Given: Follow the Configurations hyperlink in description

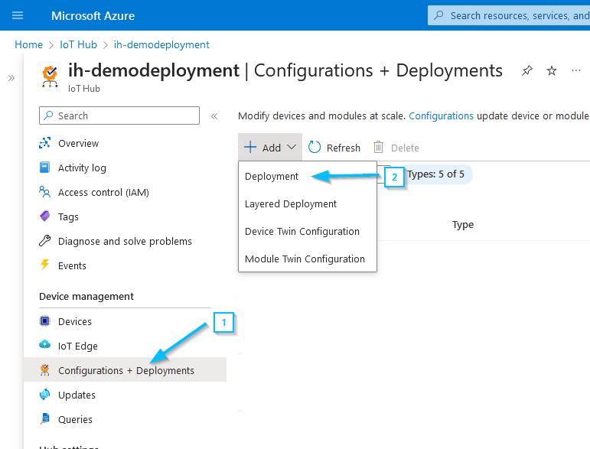Looking at the screenshot, I should (441, 116).
